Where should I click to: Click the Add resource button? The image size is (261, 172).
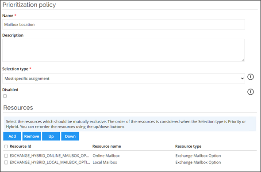tap(12, 136)
